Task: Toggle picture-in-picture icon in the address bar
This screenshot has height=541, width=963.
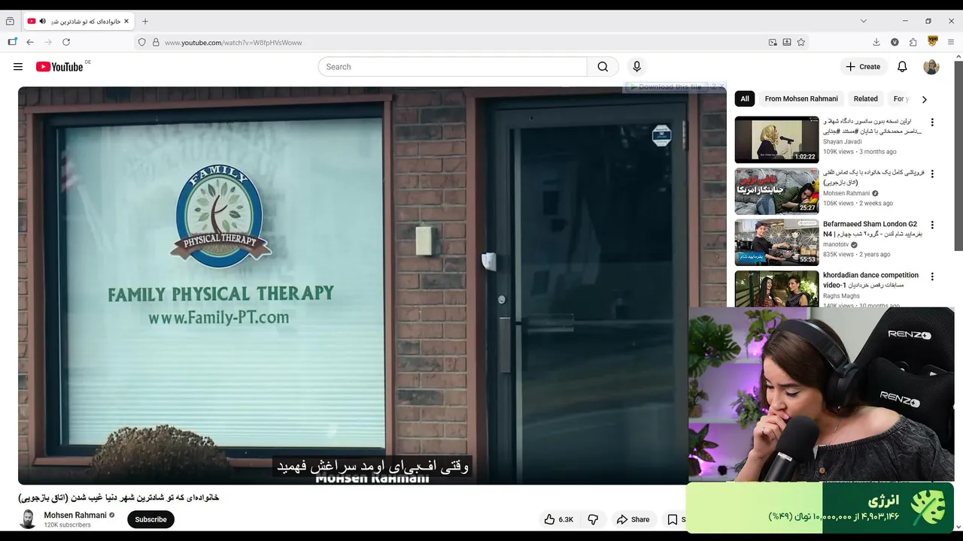Action: [773, 42]
